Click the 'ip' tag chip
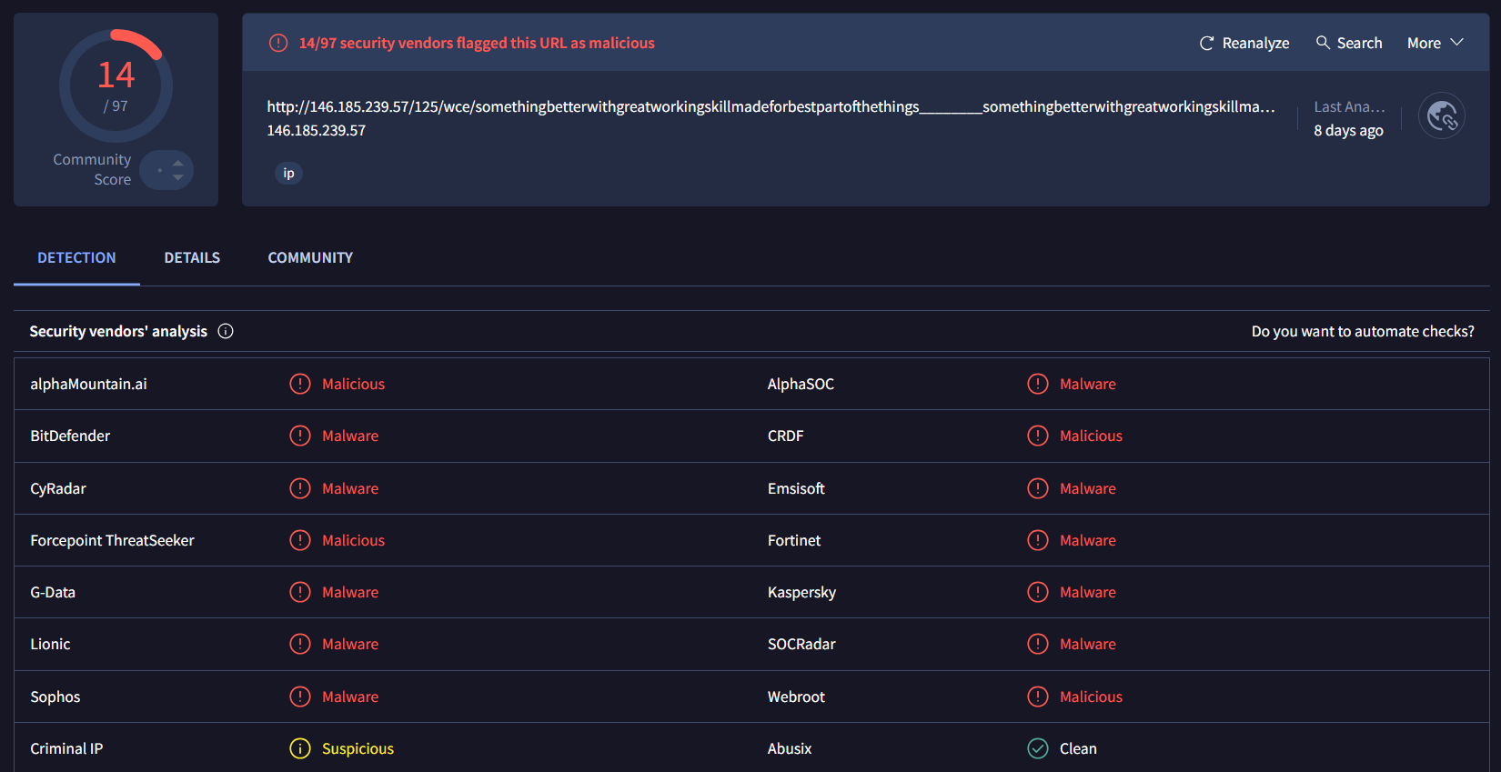This screenshot has height=772, width=1501. tap(288, 174)
